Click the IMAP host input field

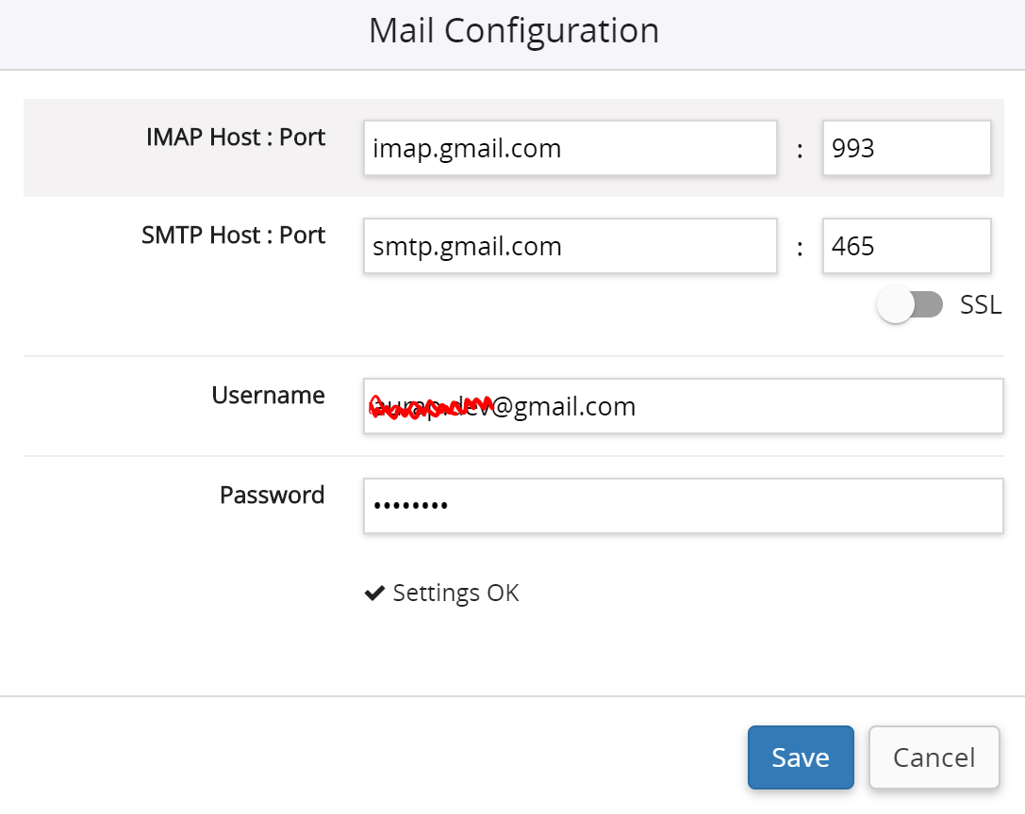pos(570,148)
